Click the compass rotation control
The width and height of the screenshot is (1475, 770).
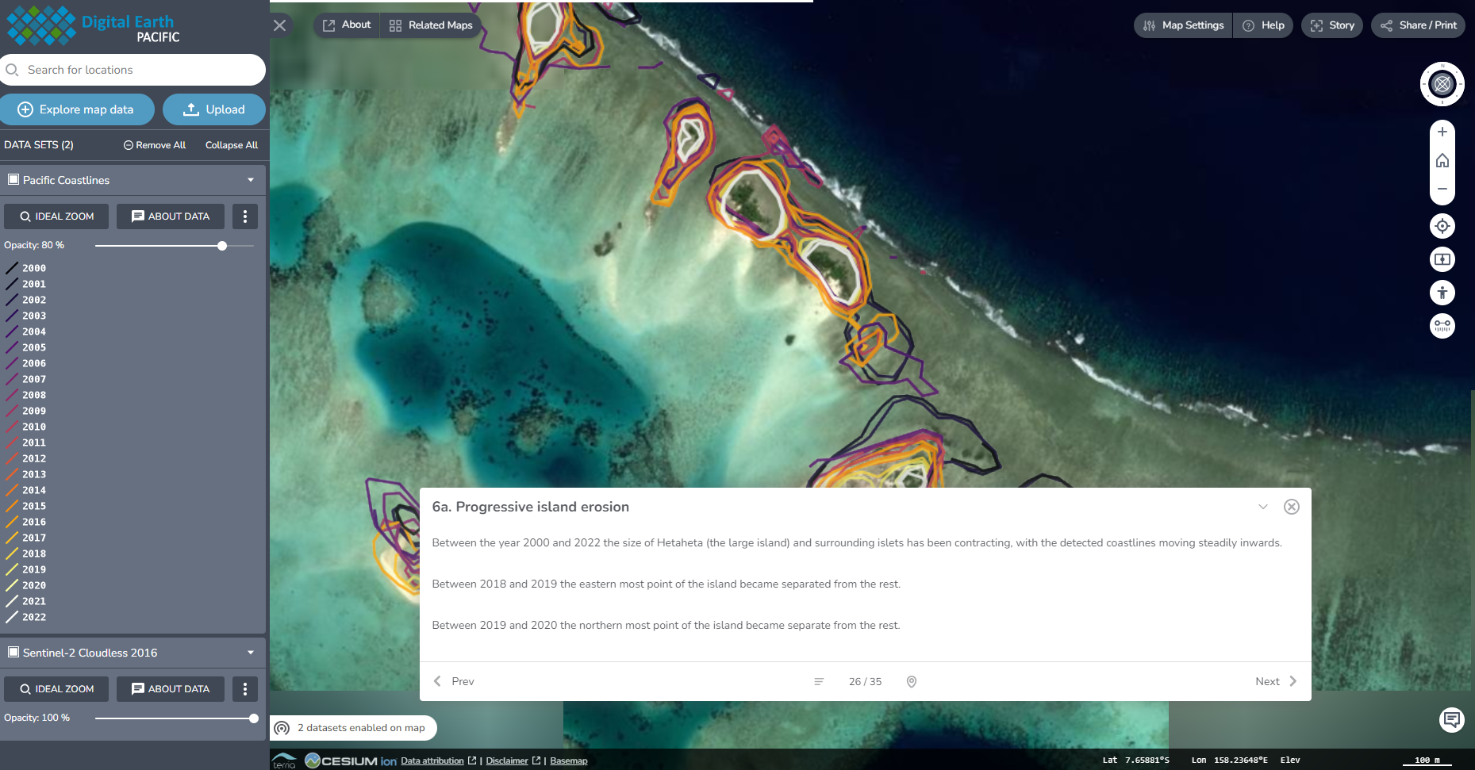(x=1442, y=84)
